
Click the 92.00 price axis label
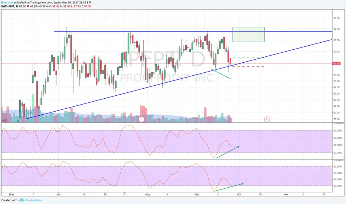click(x=336, y=40)
